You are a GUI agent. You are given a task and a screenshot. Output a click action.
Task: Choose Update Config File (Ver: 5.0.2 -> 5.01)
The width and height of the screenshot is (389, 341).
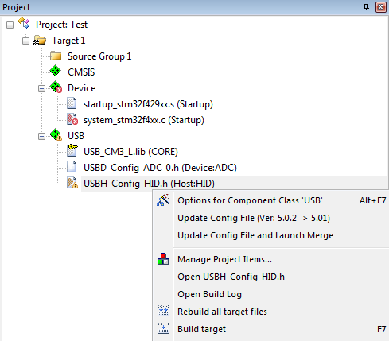pyautogui.click(x=270, y=218)
